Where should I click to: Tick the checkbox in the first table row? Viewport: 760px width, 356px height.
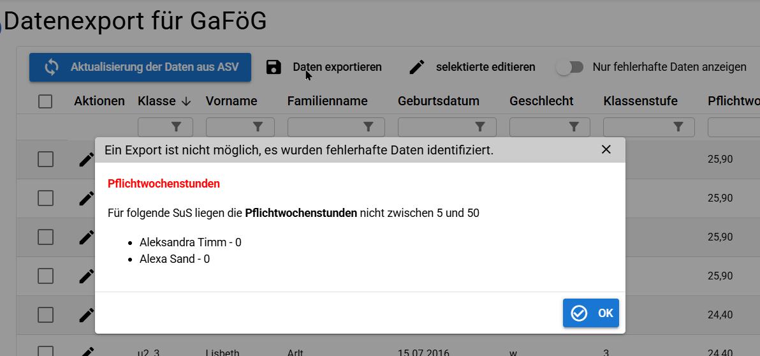[45, 159]
